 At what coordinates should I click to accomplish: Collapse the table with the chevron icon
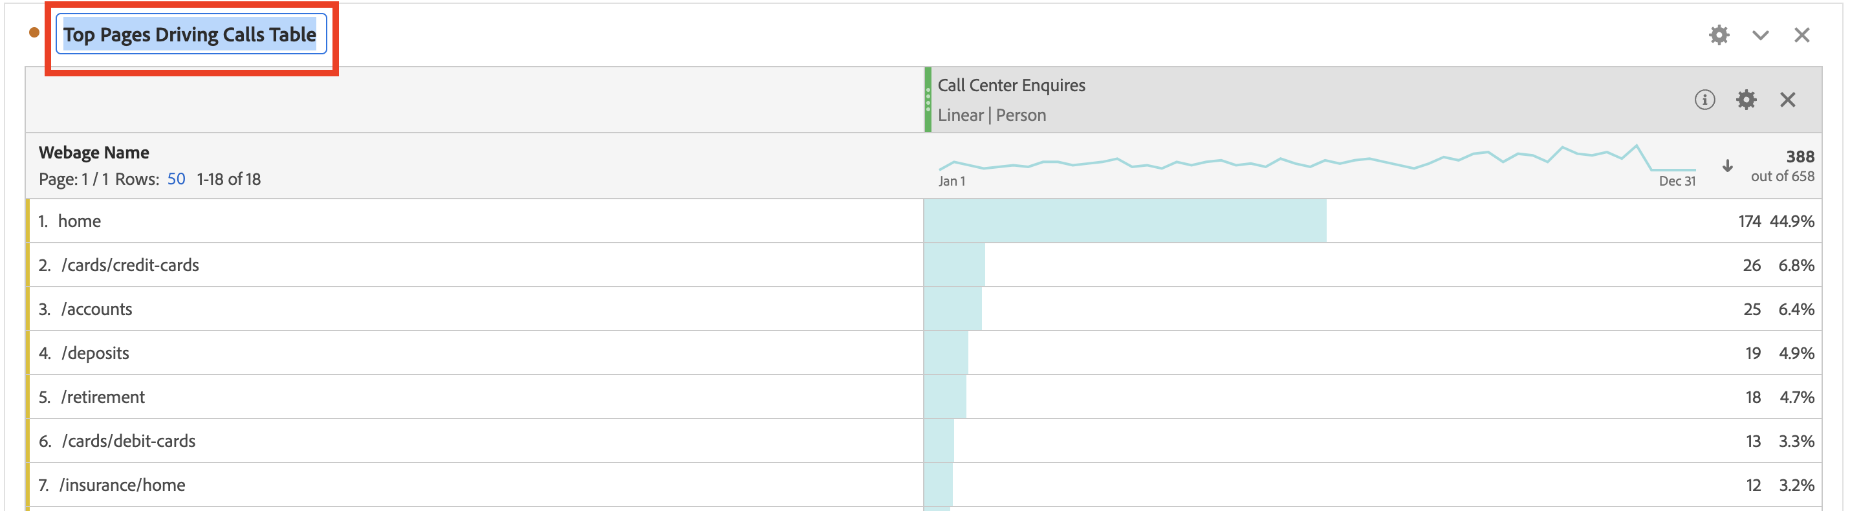coord(1760,35)
